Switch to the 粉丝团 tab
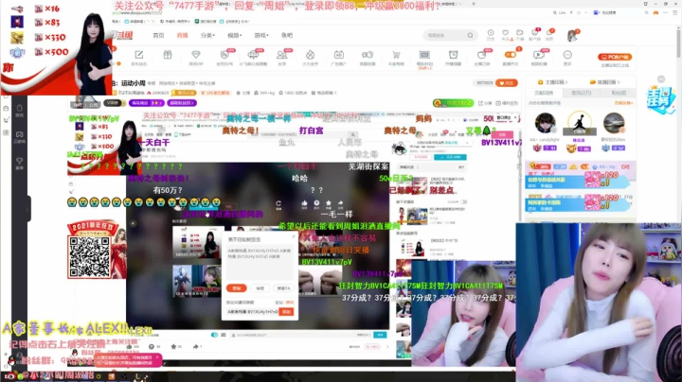The width and height of the screenshot is (682, 382). click(x=619, y=93)
